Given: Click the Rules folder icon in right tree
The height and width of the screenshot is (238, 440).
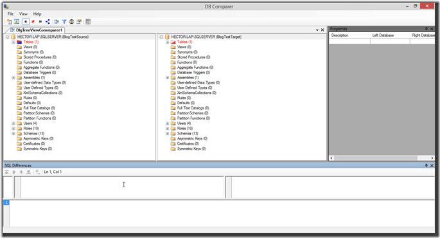Looking at the screenshot, I should [173, 98].
